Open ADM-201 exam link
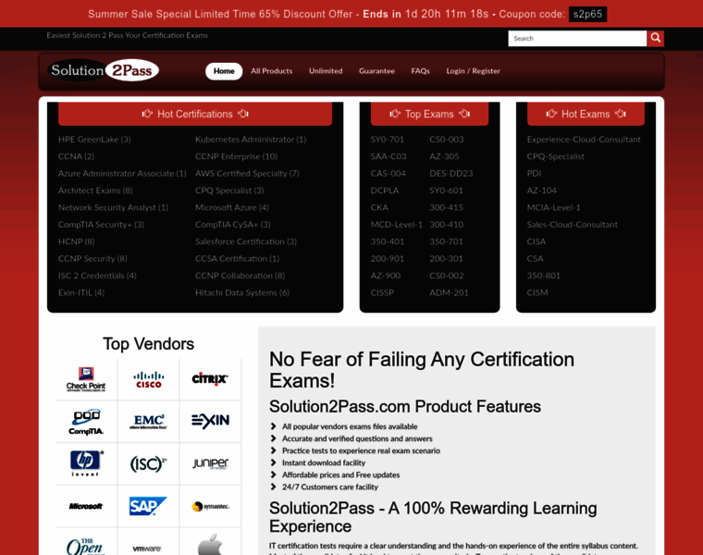Viewport: 703px width, 555px height. click(x=449, y=292)
